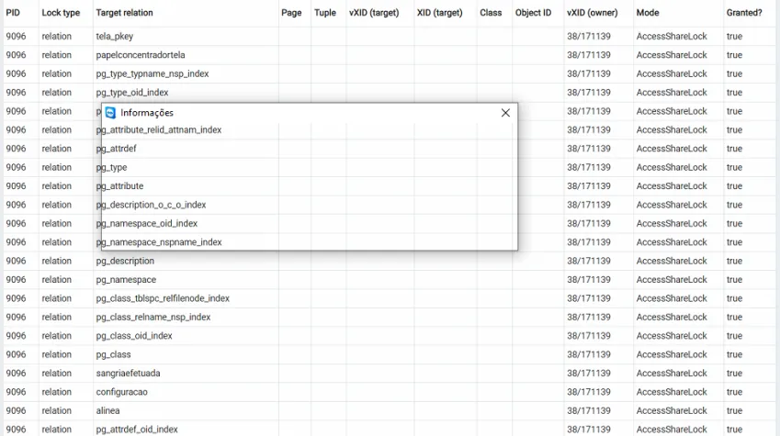Select the pg_type_typname_nsp_index cell
The width and height of the screenshot is (780, 436).
click(x=186, y=73)
